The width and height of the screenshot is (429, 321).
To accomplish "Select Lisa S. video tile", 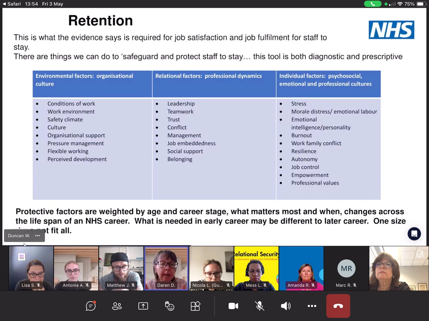I will coord(31,268).
